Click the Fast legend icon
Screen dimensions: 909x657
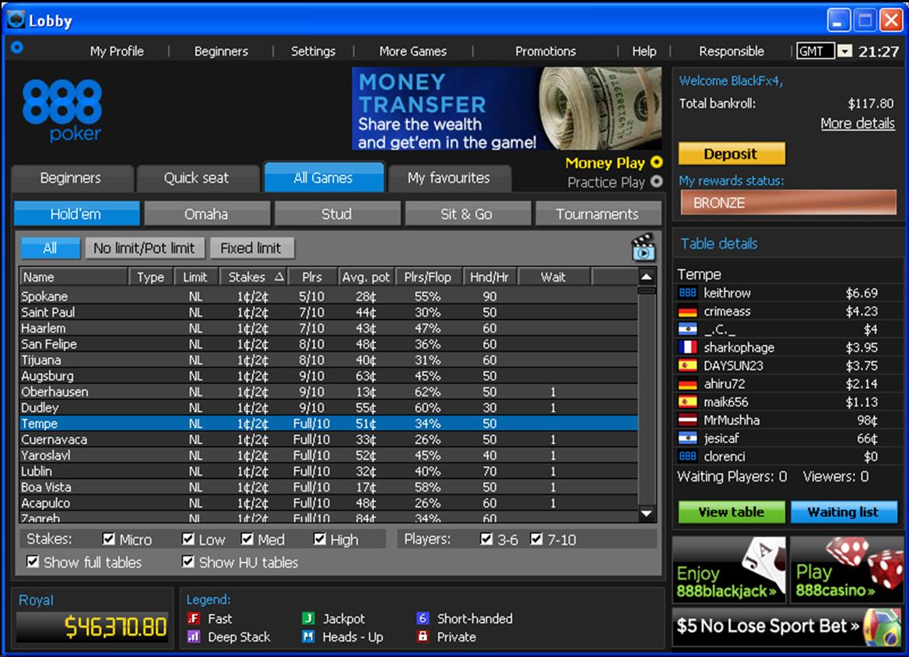coord(195,619)
